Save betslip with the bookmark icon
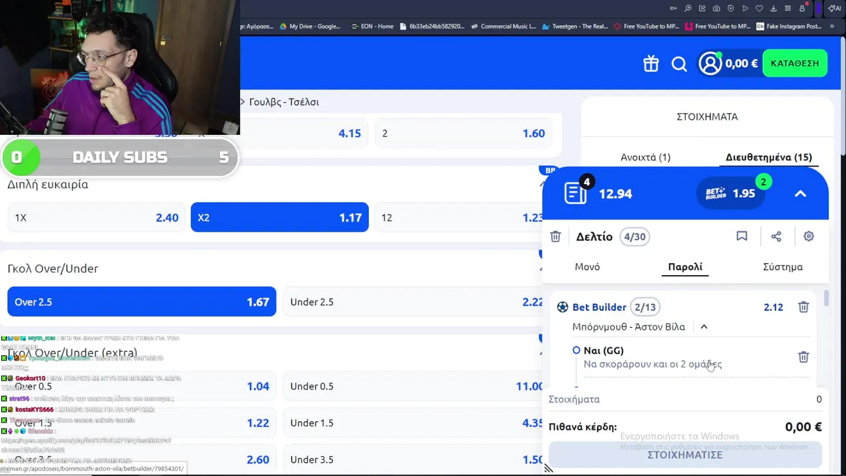Viewport: 846px width, 476px height. click(742, 237)
